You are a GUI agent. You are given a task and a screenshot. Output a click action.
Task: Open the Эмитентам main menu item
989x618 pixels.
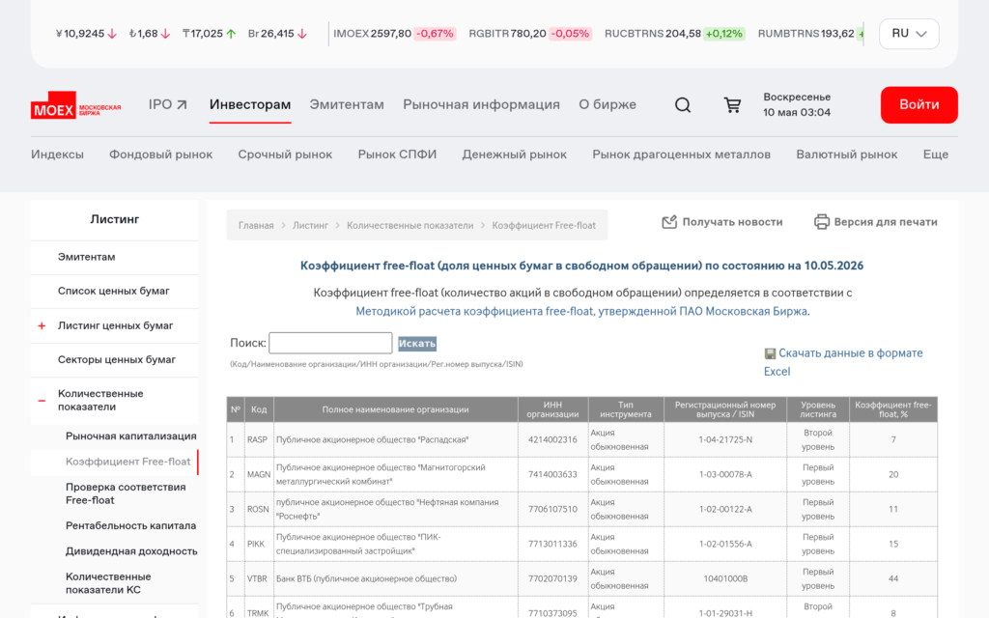(x=347, y=104)
